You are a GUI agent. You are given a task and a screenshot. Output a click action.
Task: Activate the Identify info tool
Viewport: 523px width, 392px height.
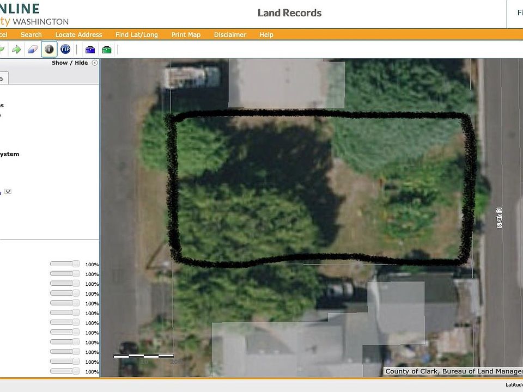click(49, 50)
